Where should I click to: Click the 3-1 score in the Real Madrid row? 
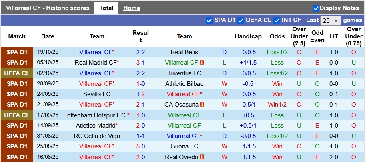140,63
